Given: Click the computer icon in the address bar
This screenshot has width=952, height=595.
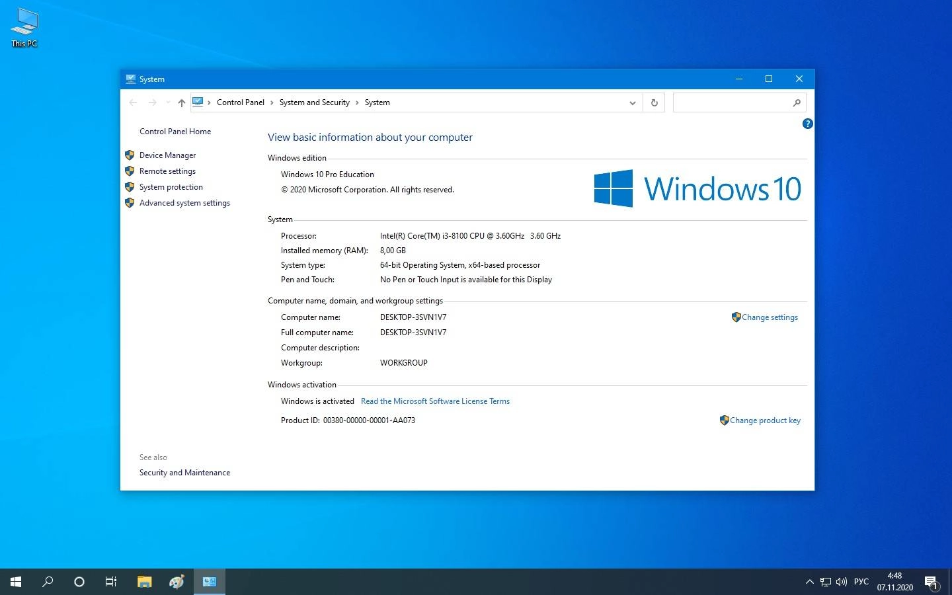Looking at the screenshot, I should [x=198, y=102].
